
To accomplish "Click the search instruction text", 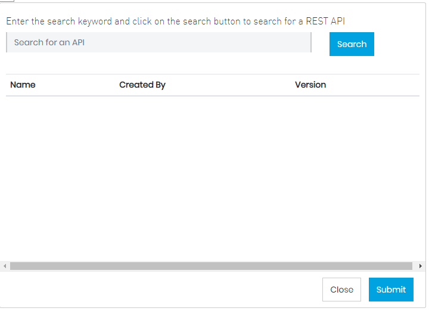I will (x=176, y=21).
